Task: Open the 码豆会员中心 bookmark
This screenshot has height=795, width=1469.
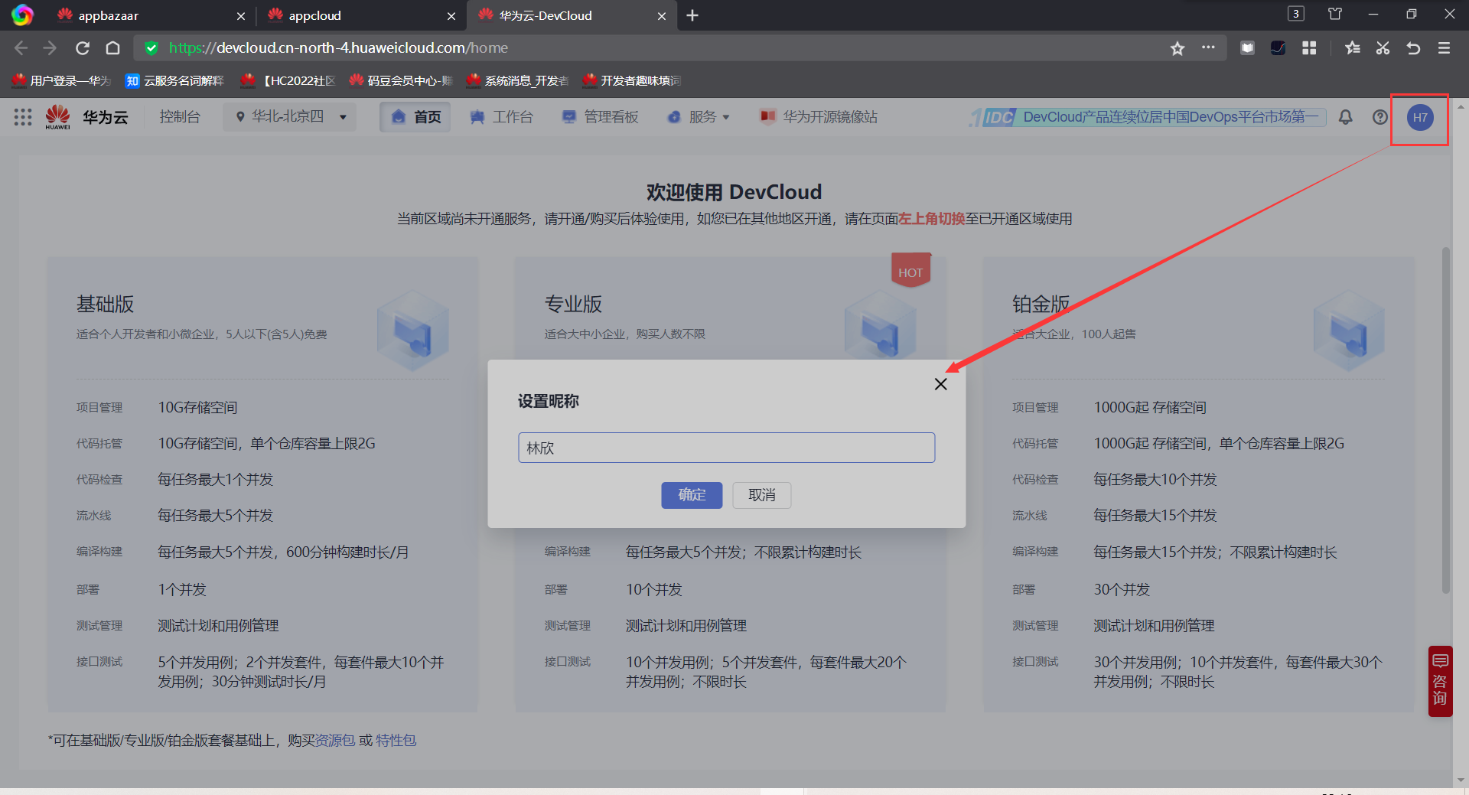Action: coord(401,80)
